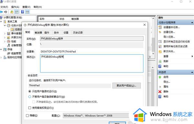The image size is (194, 124).
Task: Switch to the 历史记录 tab
Action: [x=78, y=33]
